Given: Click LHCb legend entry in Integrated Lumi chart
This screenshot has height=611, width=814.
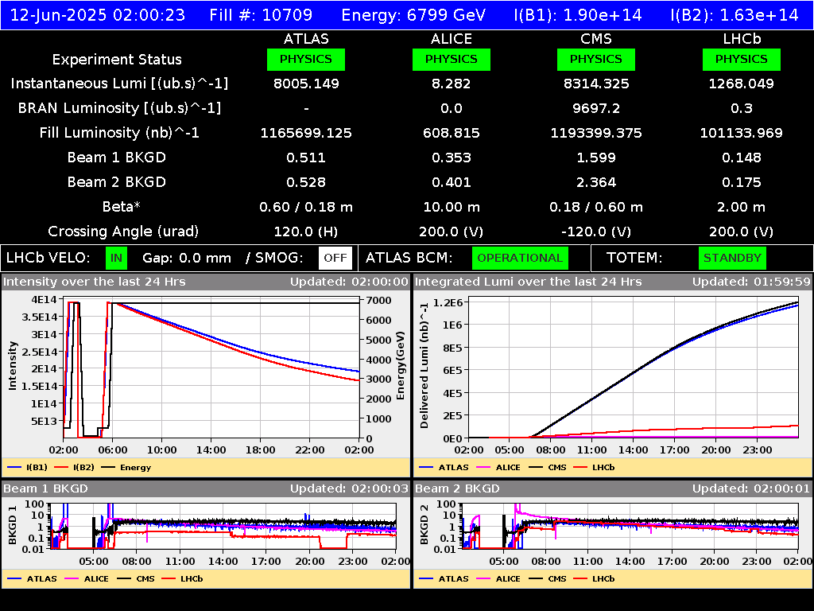Looking at the screenshot, I should click(594, 467).
